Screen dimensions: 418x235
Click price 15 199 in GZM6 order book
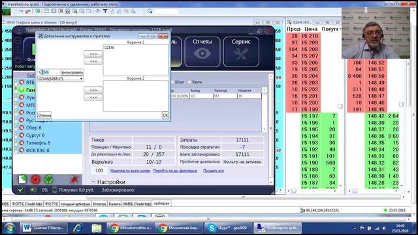[310, 109]
